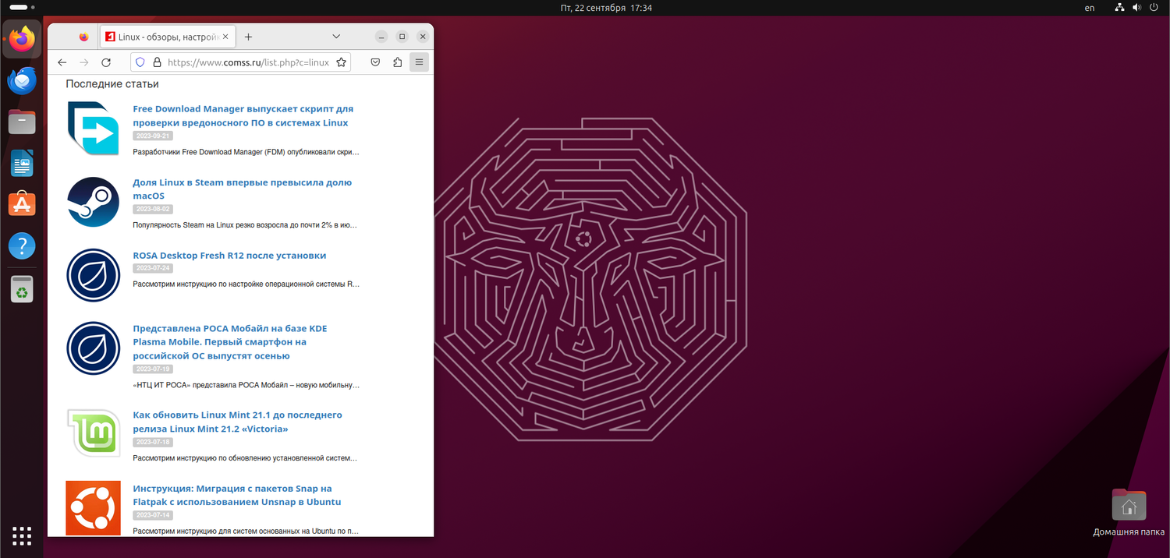The width and height of the screenshot is (1170, 558).
Task: Open tracking protection shield icon
Action: point(140,62)
